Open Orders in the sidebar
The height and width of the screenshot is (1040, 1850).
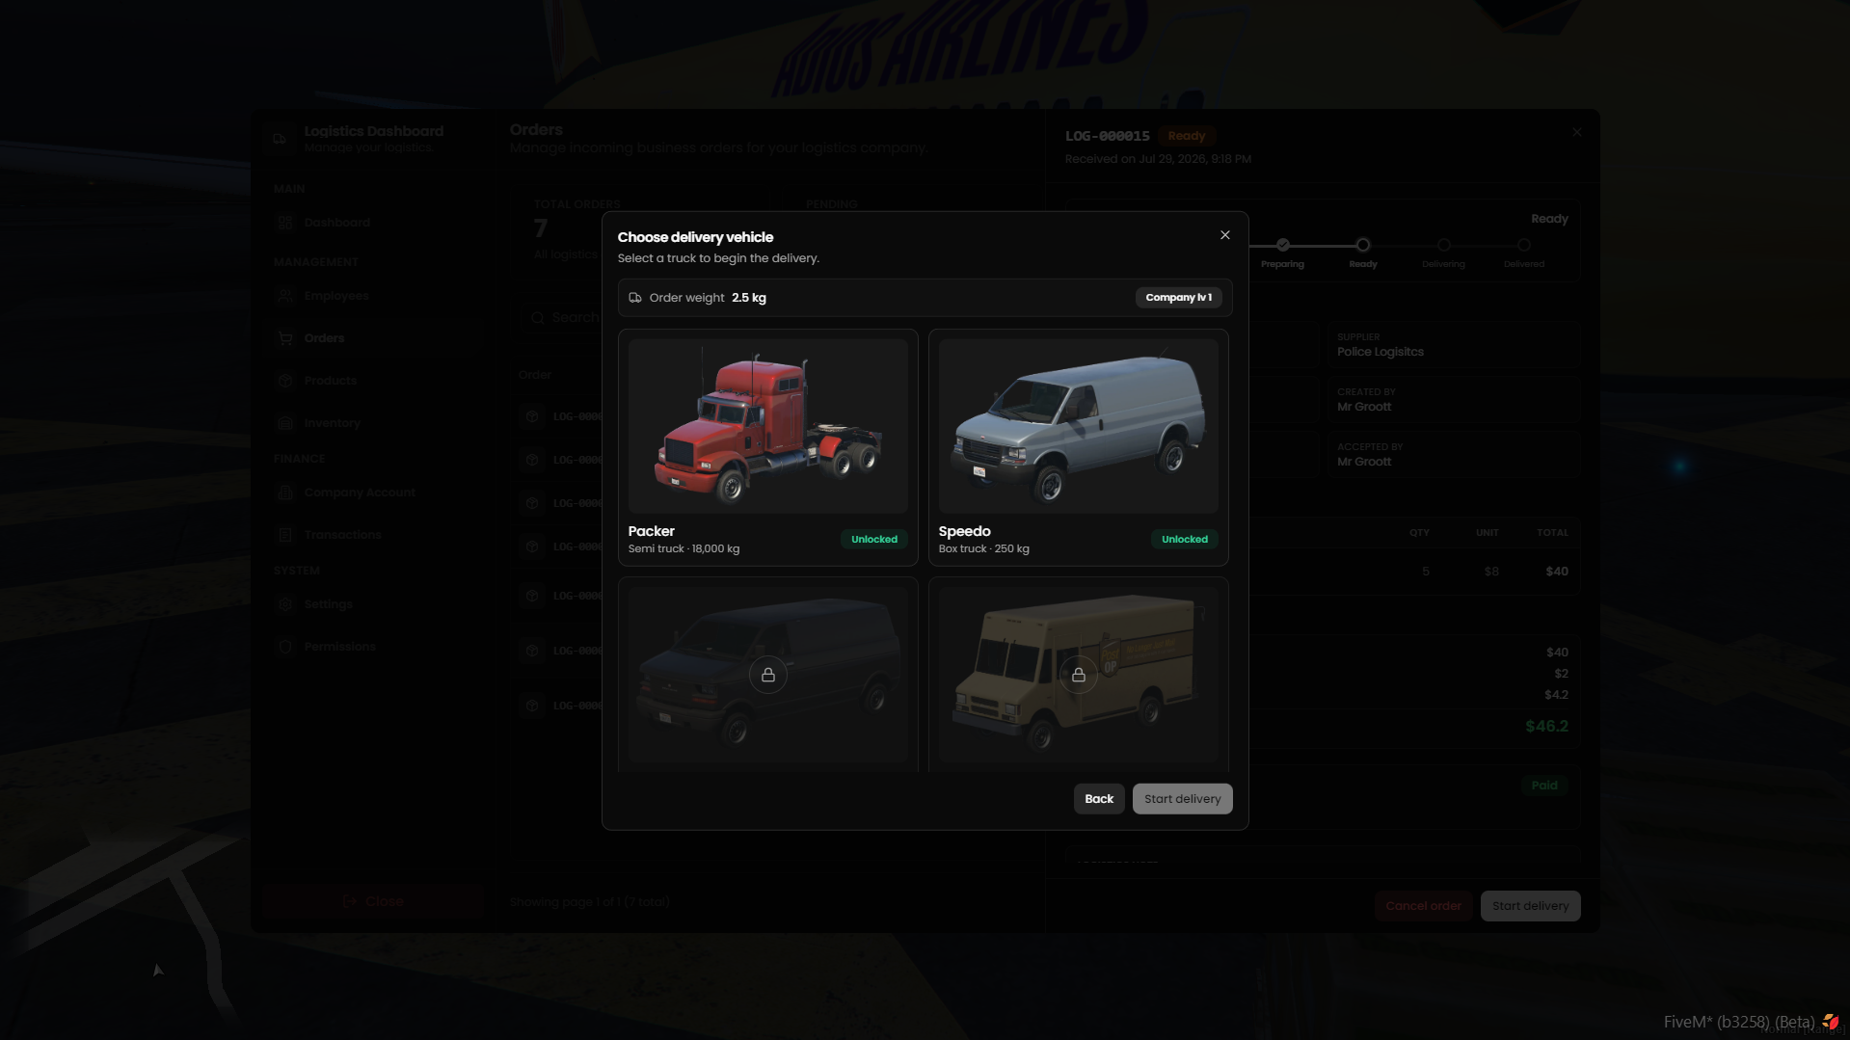click(x=374, y=338)
